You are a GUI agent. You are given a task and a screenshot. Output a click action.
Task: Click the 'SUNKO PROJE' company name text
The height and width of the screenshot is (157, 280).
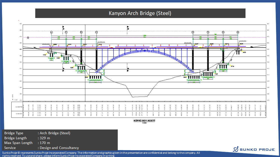click(257, 149)
